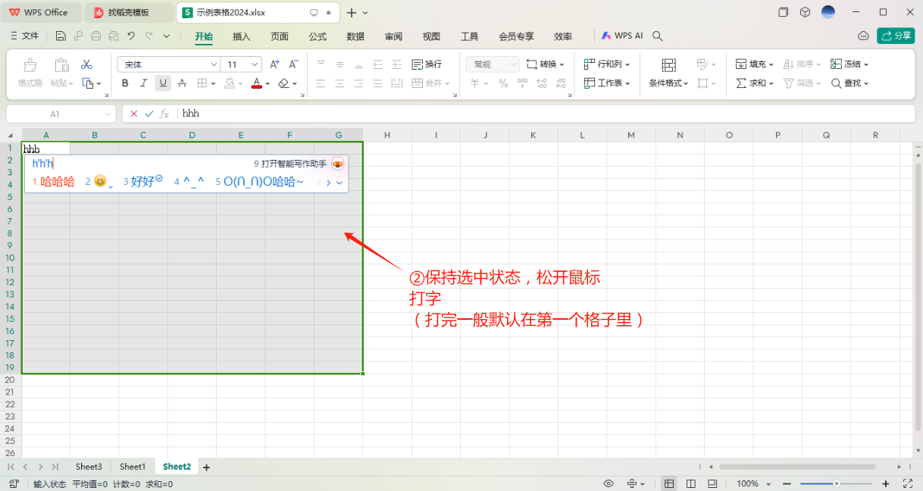Click the Undo arrow icon
923x491 pixels.
(x=131, y=36)
